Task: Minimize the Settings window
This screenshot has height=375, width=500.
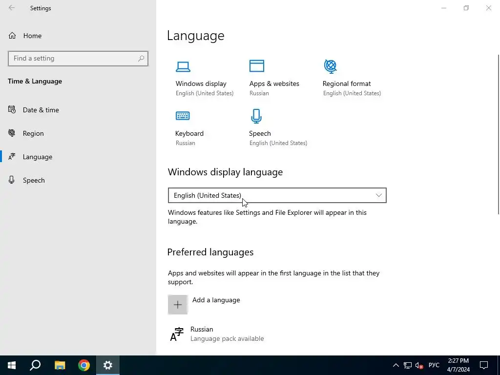Action: click(443, 8)
